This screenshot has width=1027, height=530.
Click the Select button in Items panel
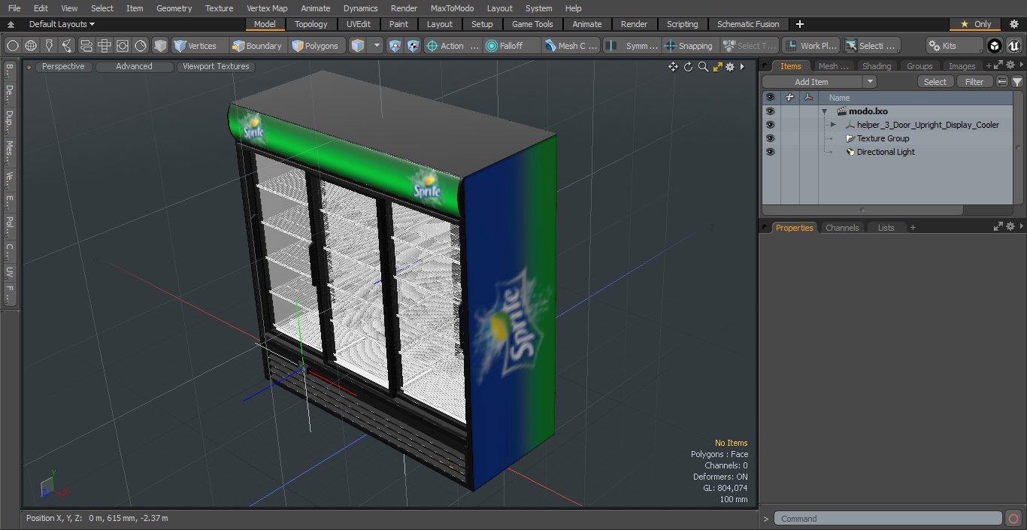click(935, 82)
